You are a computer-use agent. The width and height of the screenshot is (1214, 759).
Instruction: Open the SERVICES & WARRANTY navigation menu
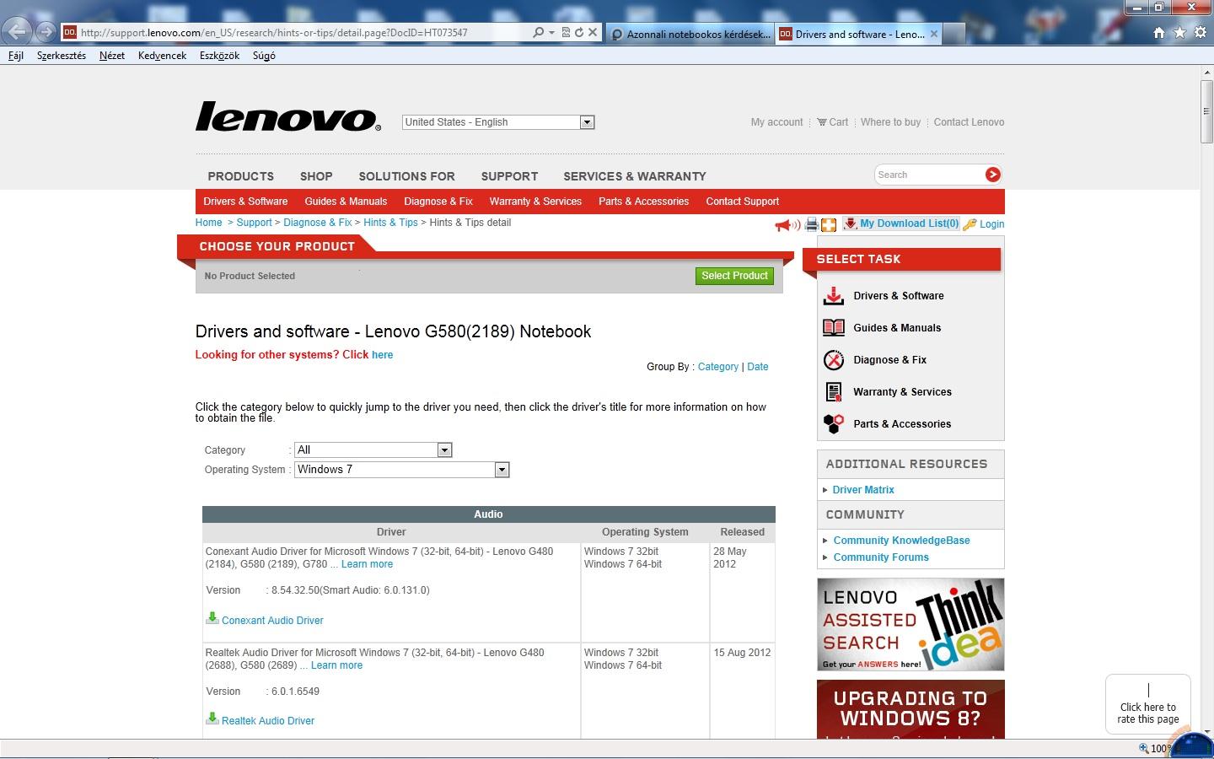pos(635,176)
